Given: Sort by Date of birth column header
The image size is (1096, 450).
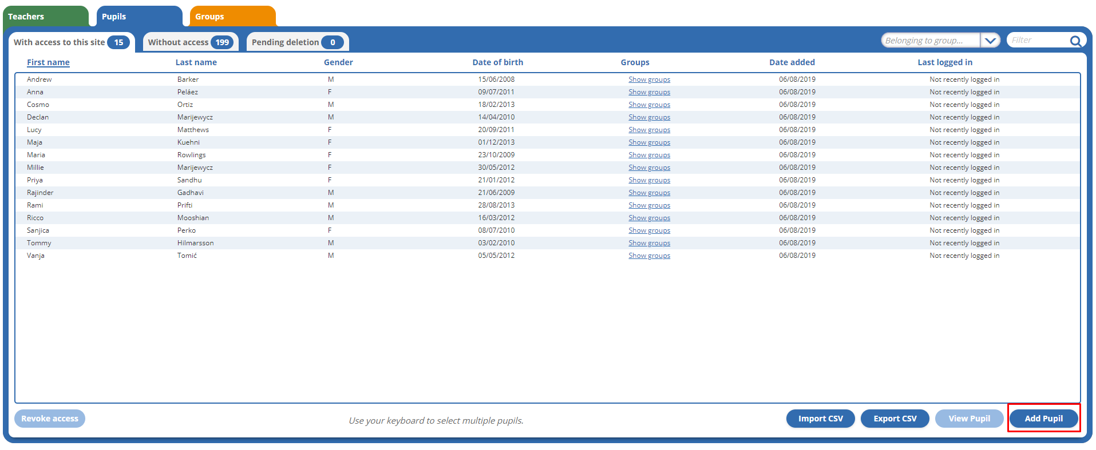Looking at the screenshot, I should tap(497, 62).
